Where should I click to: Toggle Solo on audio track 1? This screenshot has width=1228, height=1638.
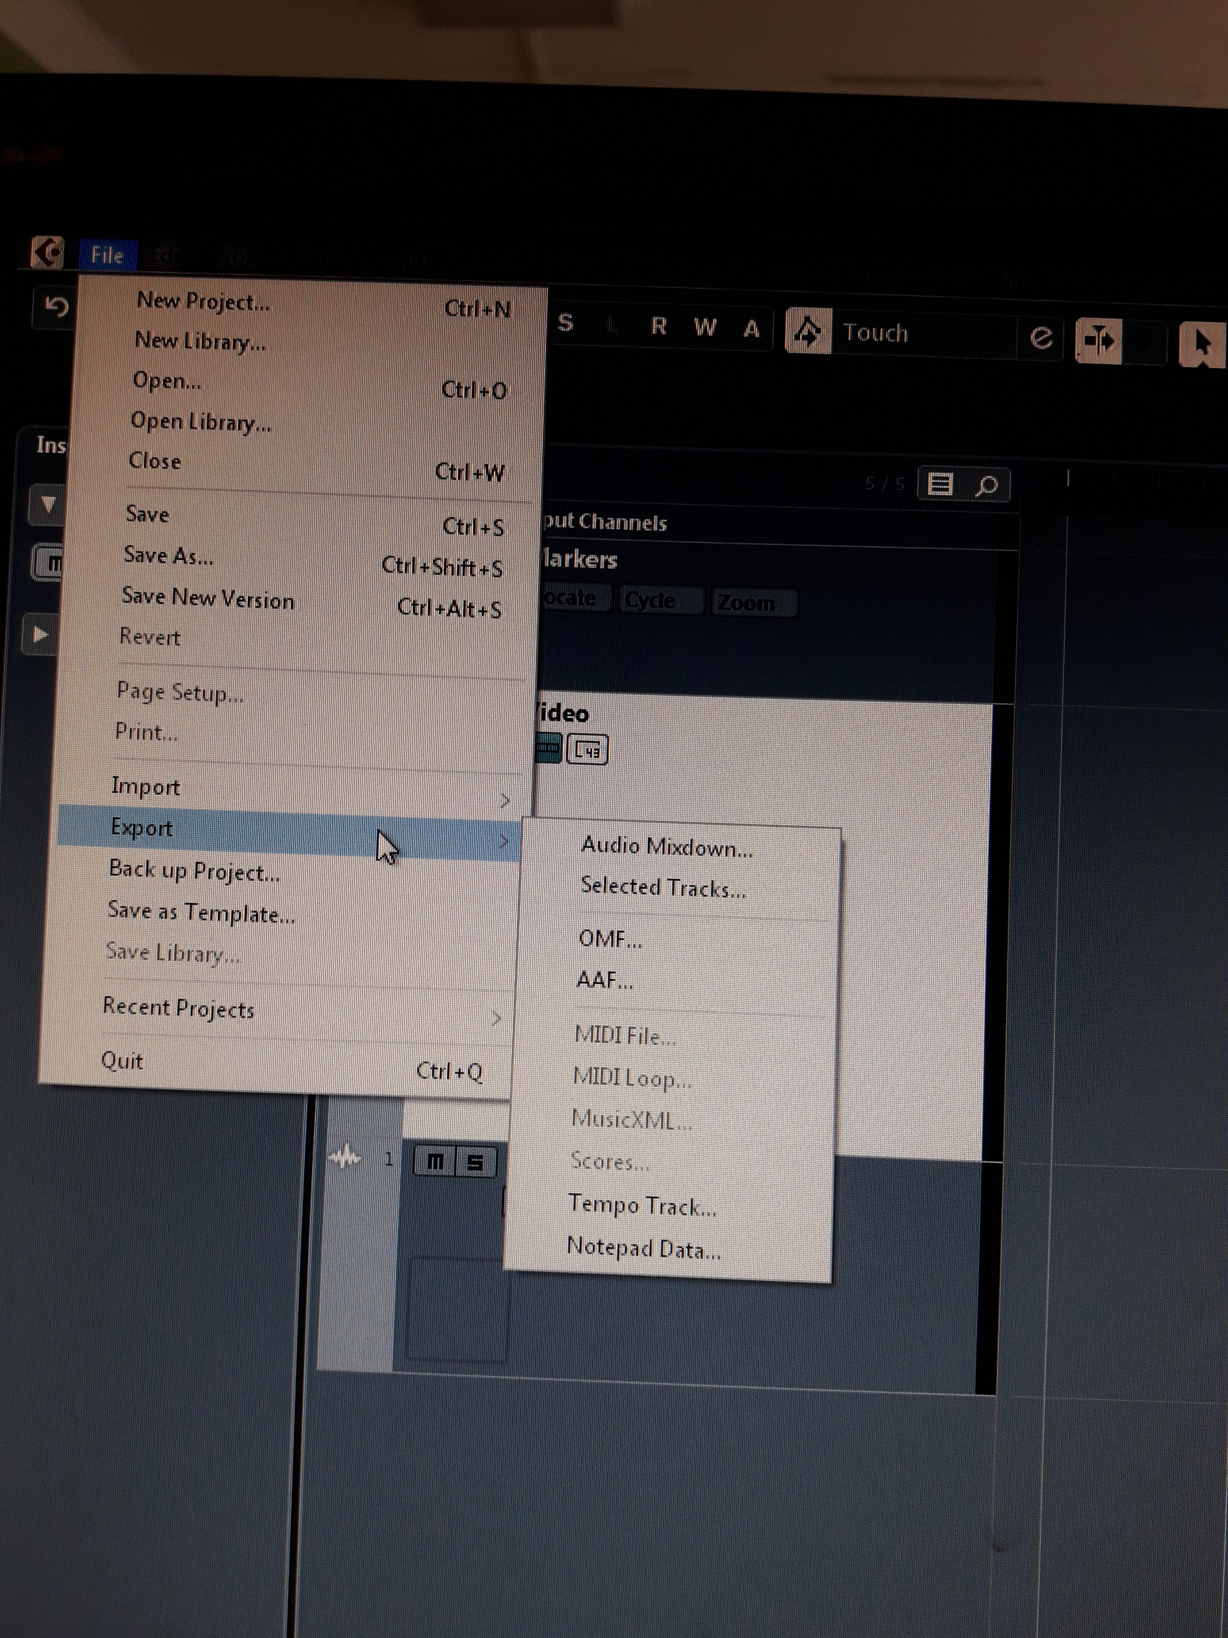click(x=474, y=1163)
